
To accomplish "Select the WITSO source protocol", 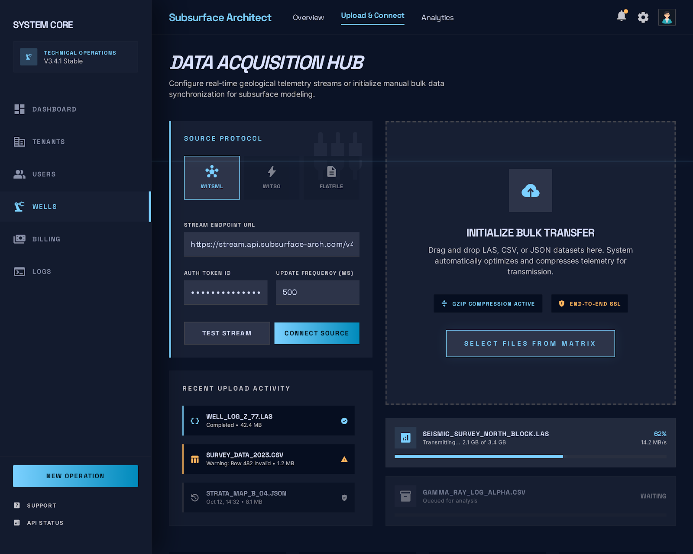I will point(272,177).
